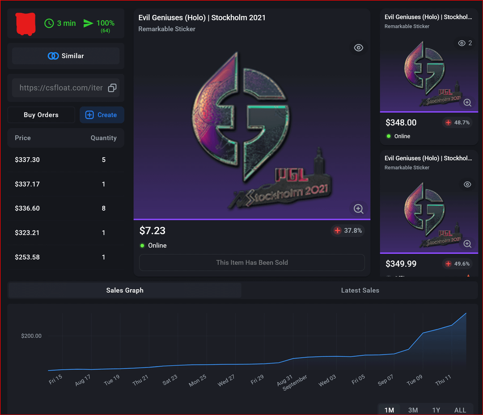Click the $348.00 listing title
This screenshot has height=415, width=483.
(428, 17)
